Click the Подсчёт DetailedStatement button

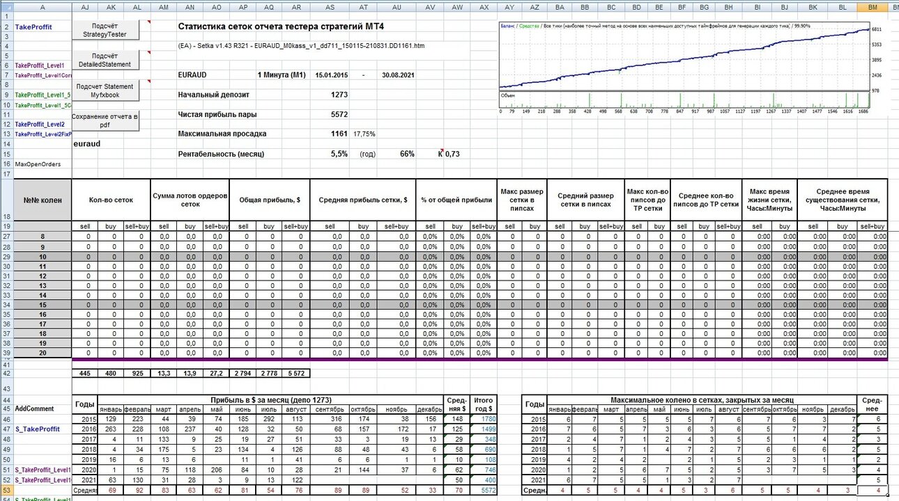pos(105,59)
